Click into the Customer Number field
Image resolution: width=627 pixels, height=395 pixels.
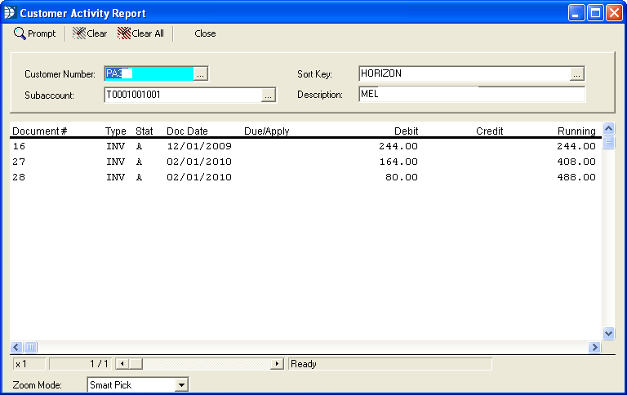[149, 73]
